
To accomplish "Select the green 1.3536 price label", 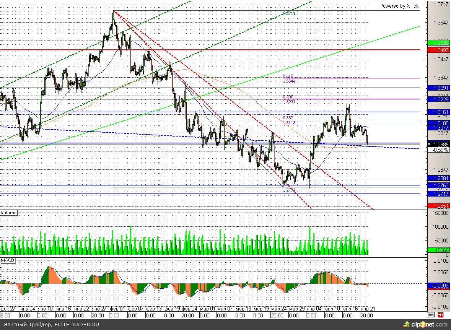I will 439,43.
